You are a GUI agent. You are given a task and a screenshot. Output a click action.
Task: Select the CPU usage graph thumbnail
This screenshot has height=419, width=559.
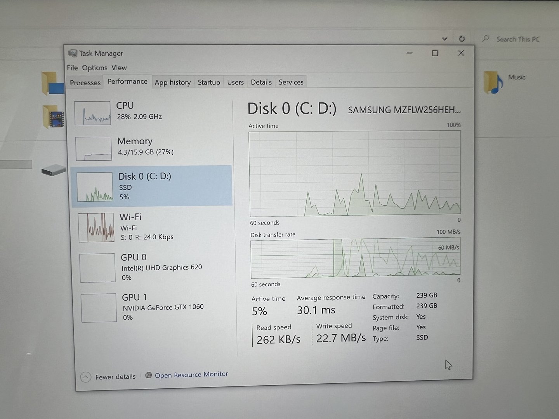[92, 113]
